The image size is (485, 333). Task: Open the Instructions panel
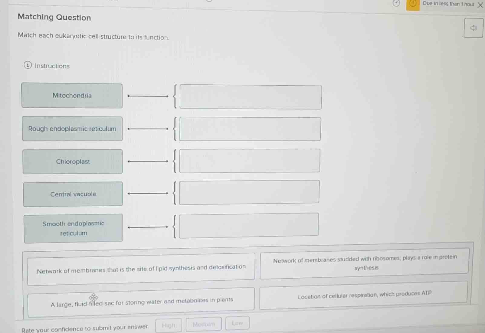(x=52, y=66)
